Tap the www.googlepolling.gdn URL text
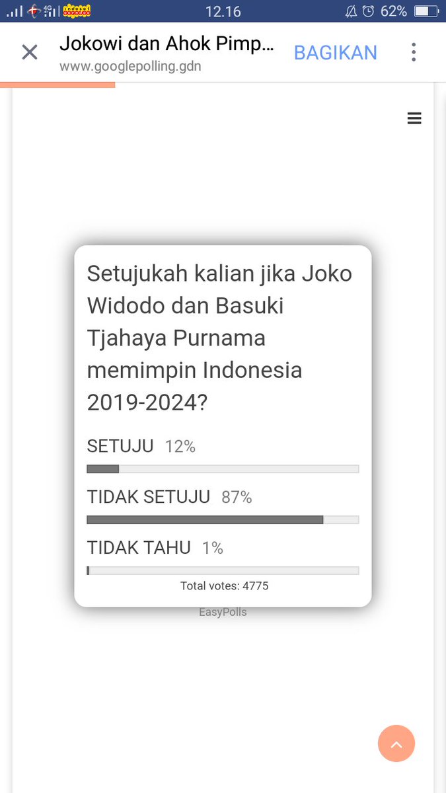Image resolution: width=446 pixels, height=793 pixels. tap(130, 67)
